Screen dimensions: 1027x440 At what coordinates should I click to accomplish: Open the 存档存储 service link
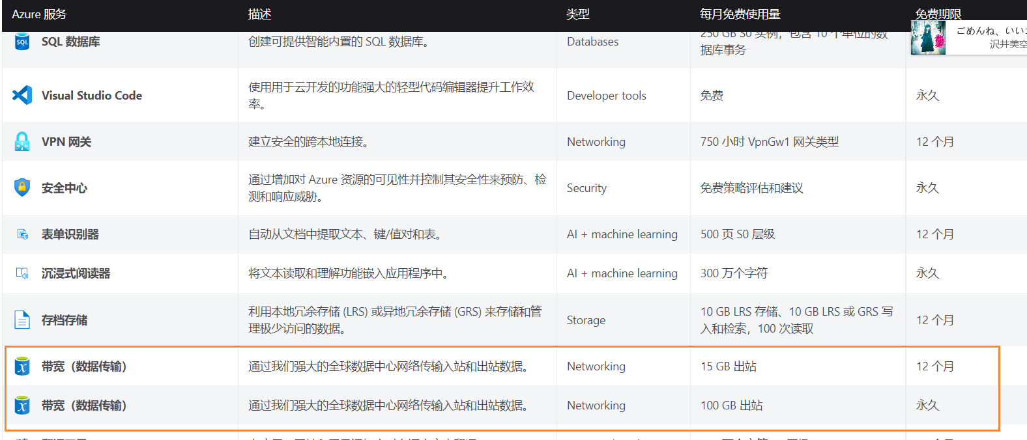(65, 320)
